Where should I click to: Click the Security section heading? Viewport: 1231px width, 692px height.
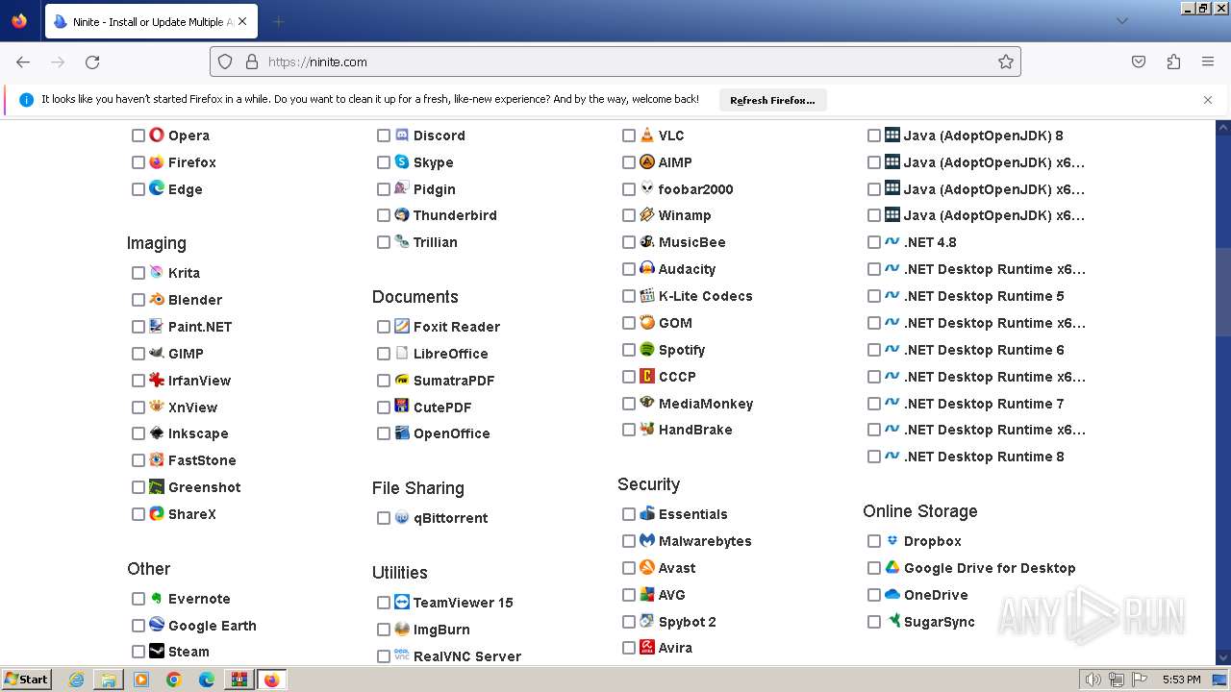[x=648, y=484]
